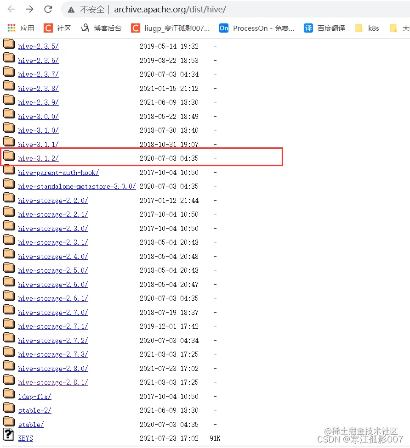This screenshot has height=448, width=410.
Task: Open the hive-3.1.2/ directory link
Action: tap(38, 158)
